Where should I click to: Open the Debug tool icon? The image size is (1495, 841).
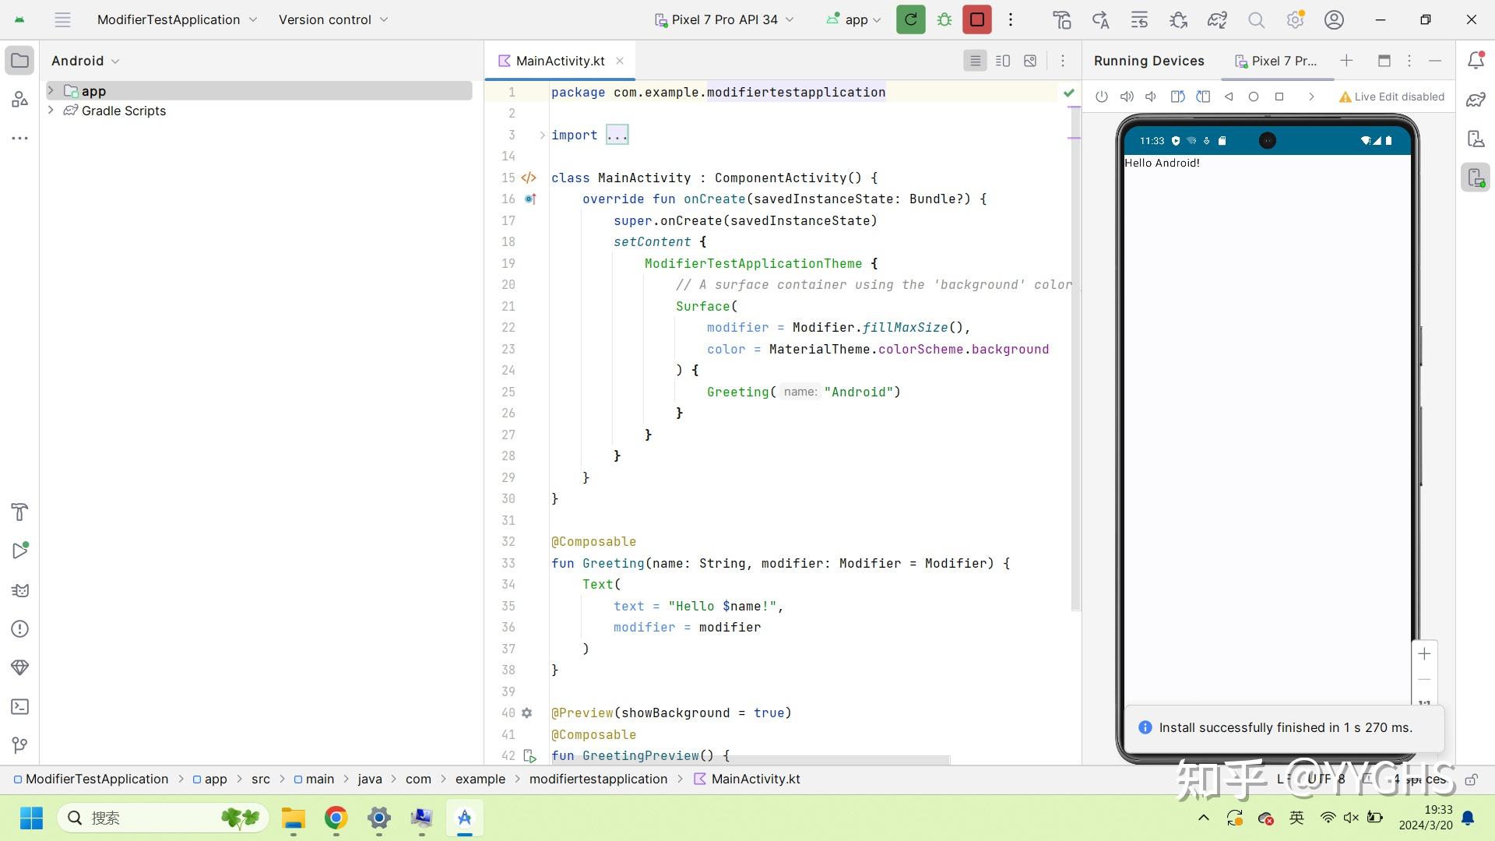point(944,19)
